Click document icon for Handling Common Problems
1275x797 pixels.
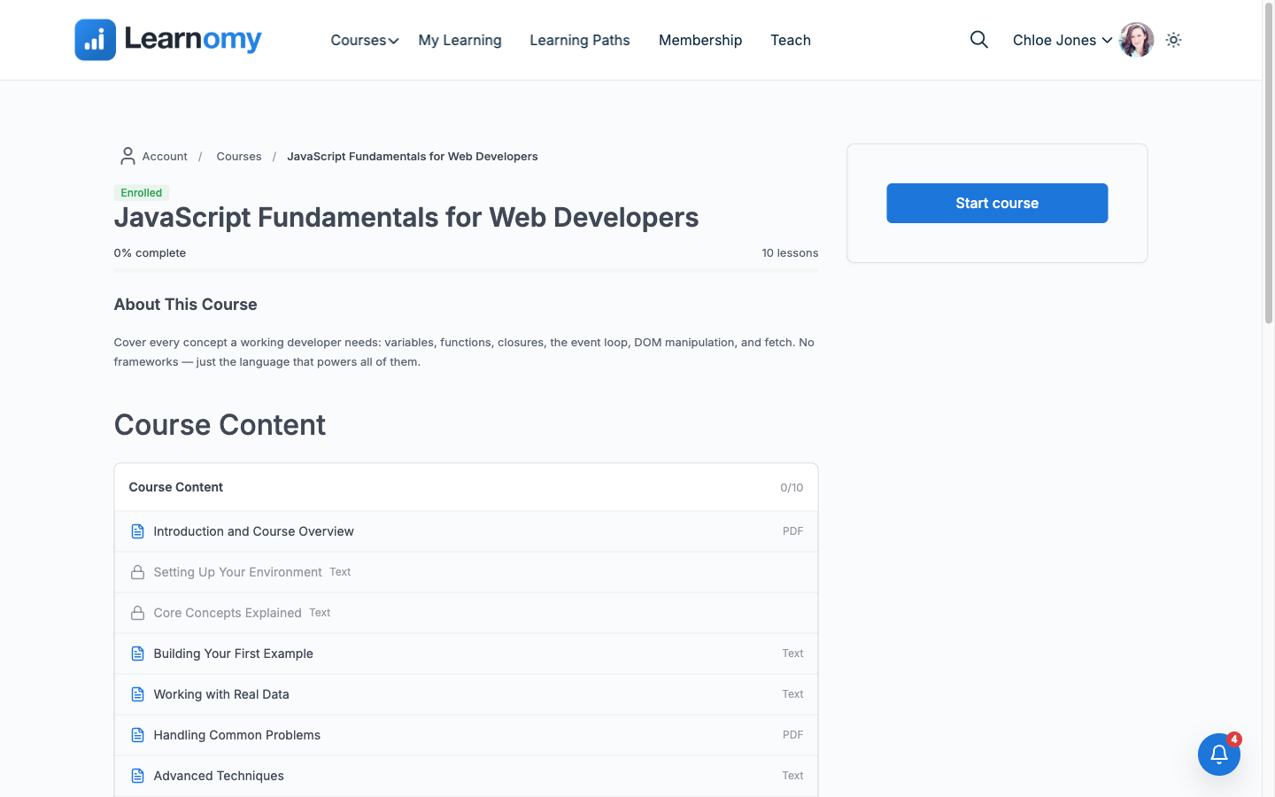(137, 735)
